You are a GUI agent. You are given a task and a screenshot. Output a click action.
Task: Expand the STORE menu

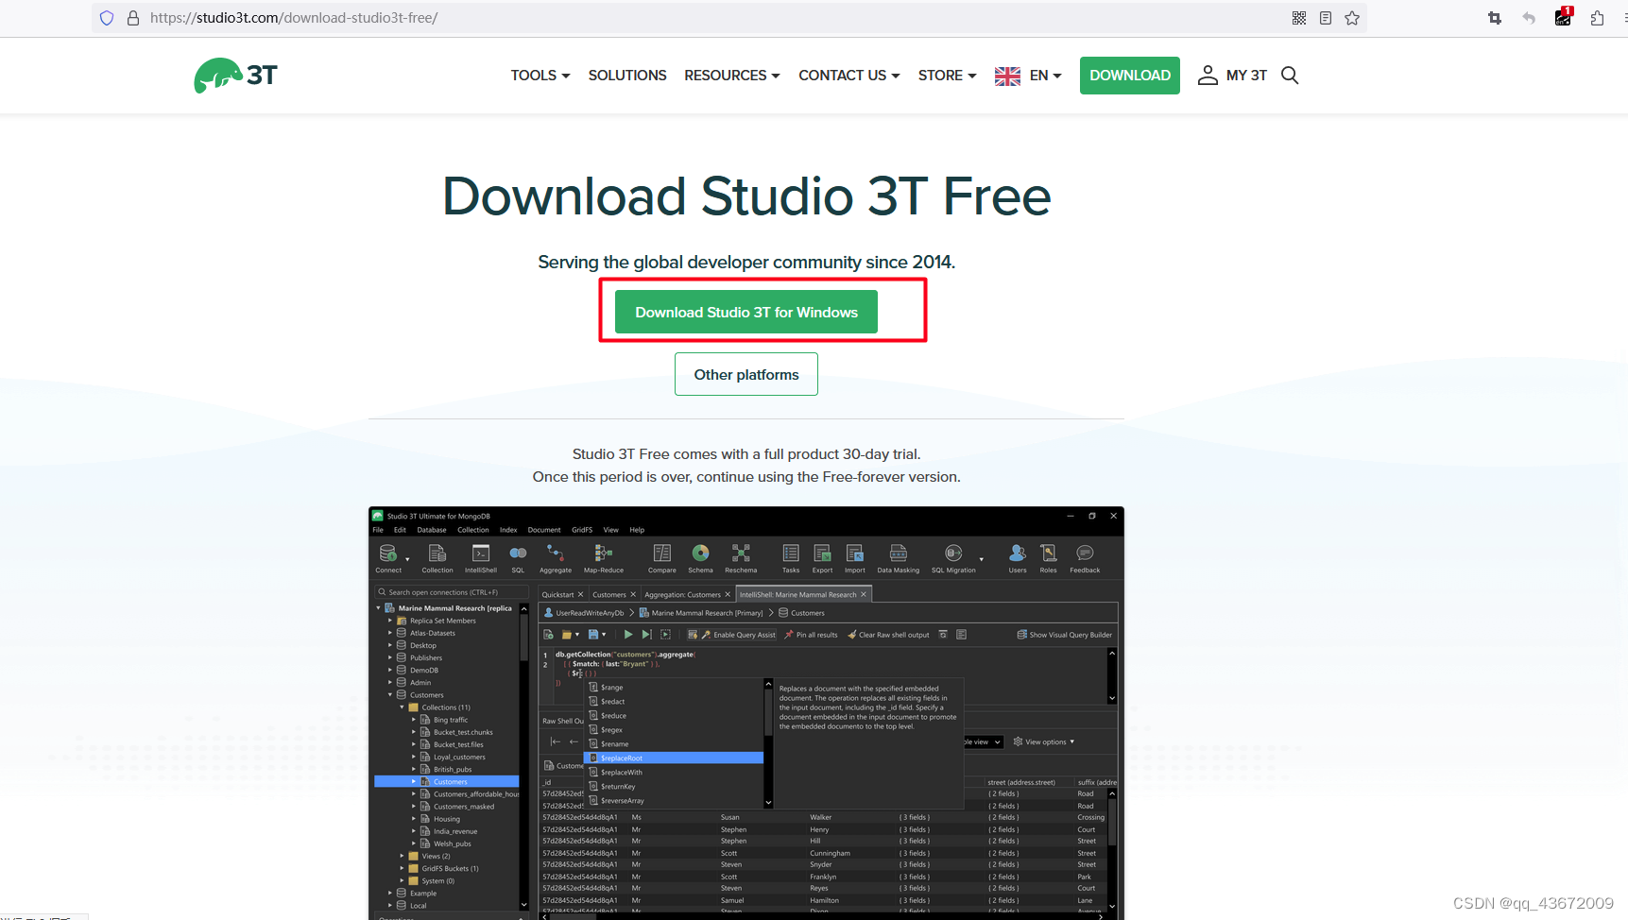(948, 76)
